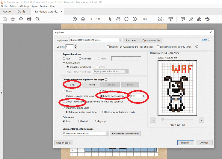This screenshot has width=222, height=159.
Task: Open the zoom percentage dropdown arrow
Action: pyautogui.click(x=152, y=19)
